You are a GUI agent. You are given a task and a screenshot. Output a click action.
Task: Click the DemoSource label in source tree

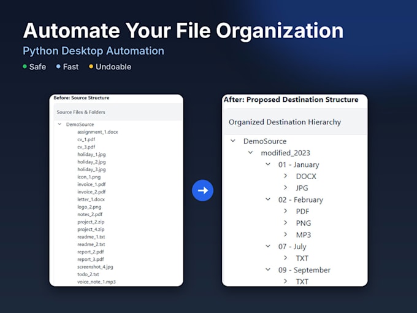[80, 125]
